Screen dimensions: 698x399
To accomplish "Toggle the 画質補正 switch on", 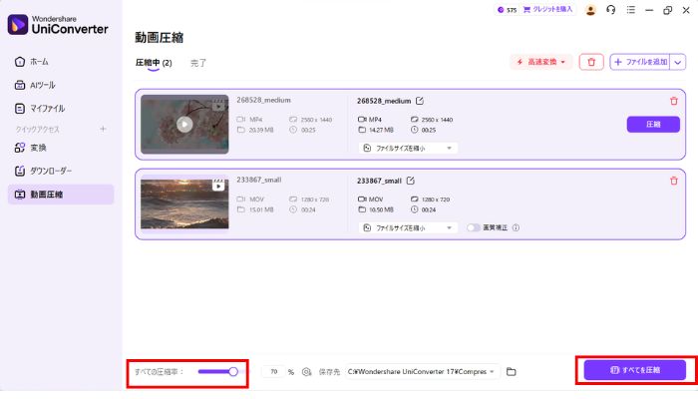I will pos(475,227).
